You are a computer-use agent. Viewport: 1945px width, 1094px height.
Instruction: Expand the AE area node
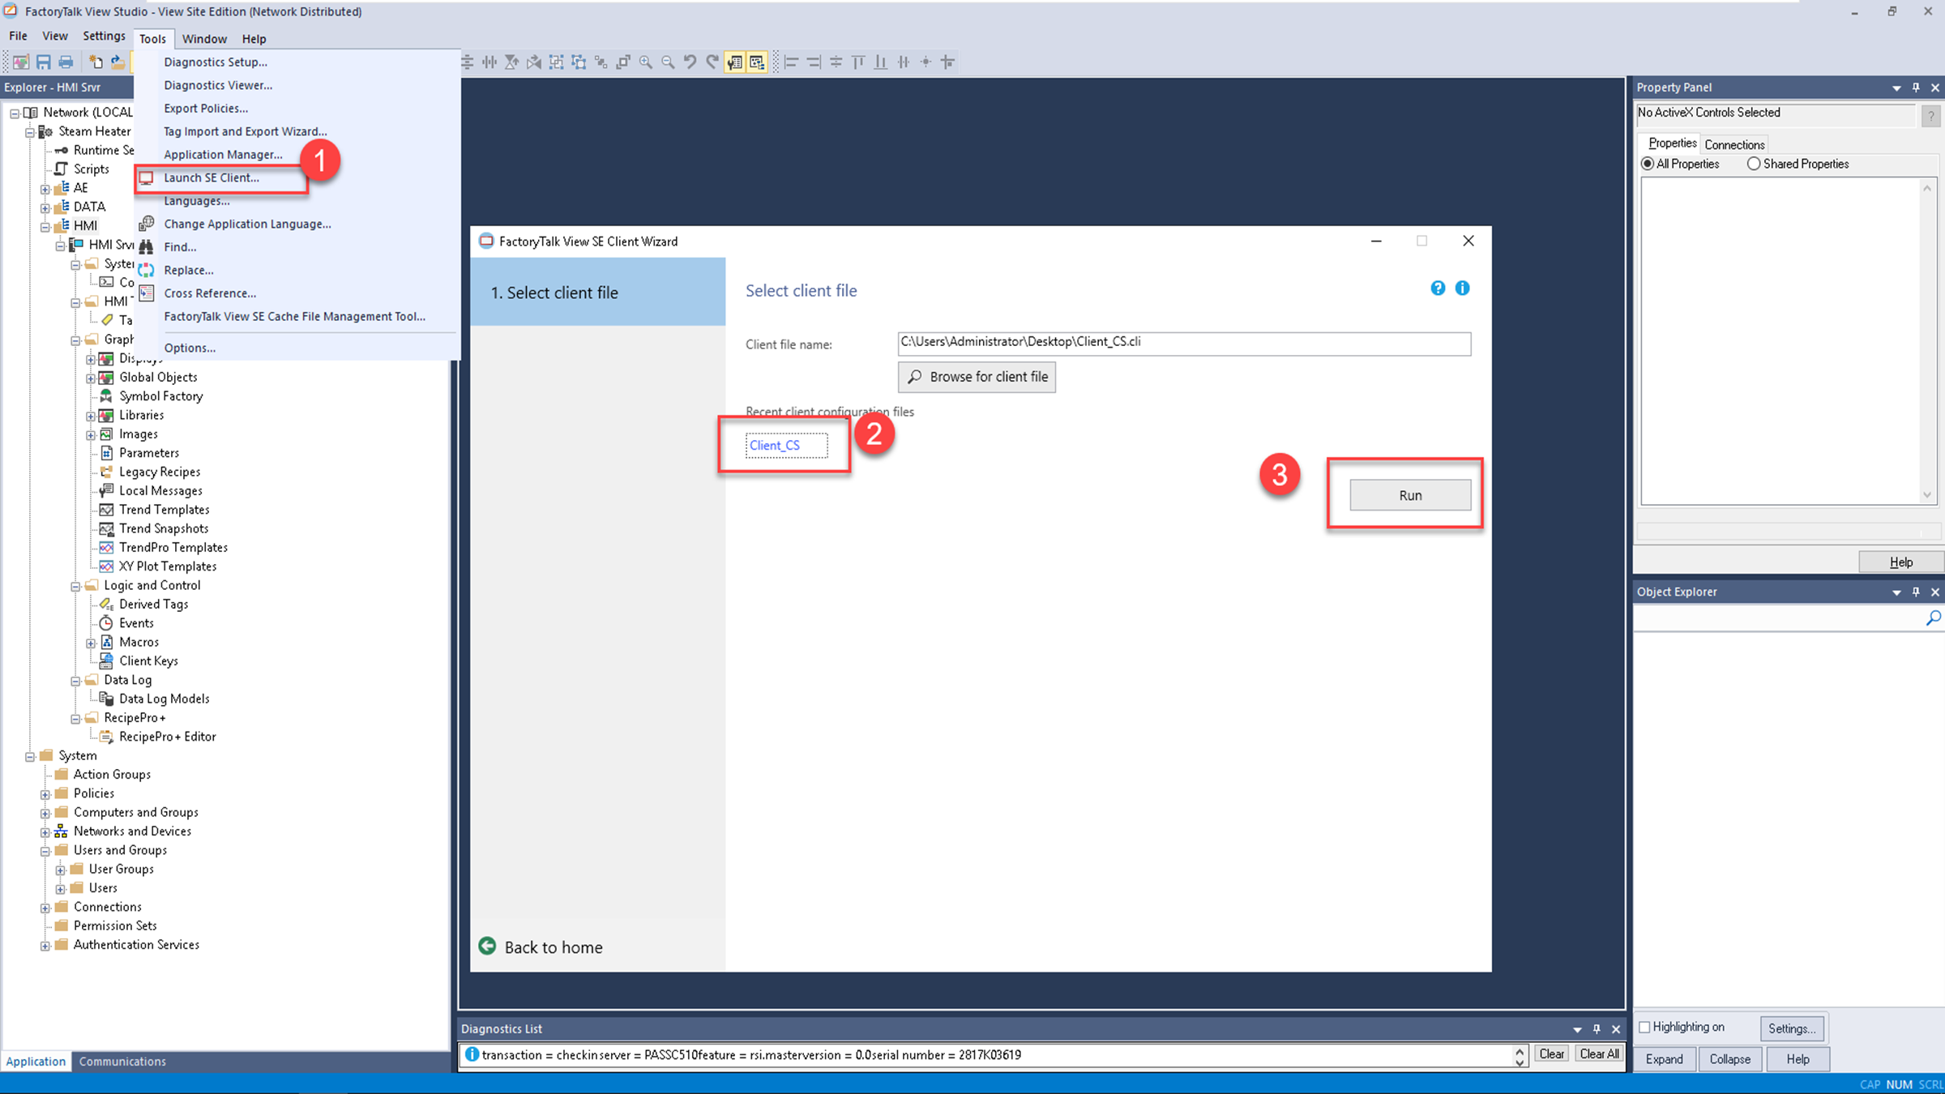[x=45, y=188]
